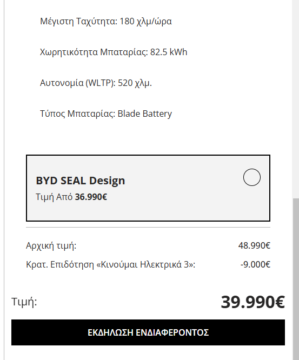Click the scrollbar track above the thumb
Screen dimensions: 299x360
click(x=296, y=99)
